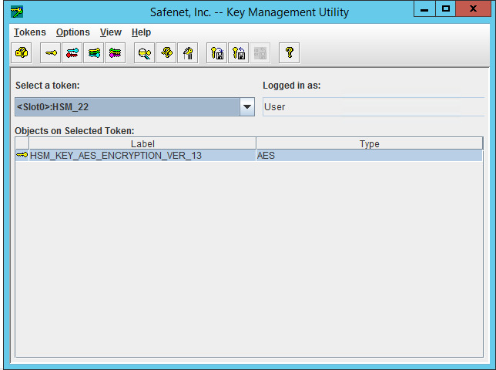Open the Help menu
The width and height of the screenshot is (496, 370).
pyautogui.click(x=141, y=32)
